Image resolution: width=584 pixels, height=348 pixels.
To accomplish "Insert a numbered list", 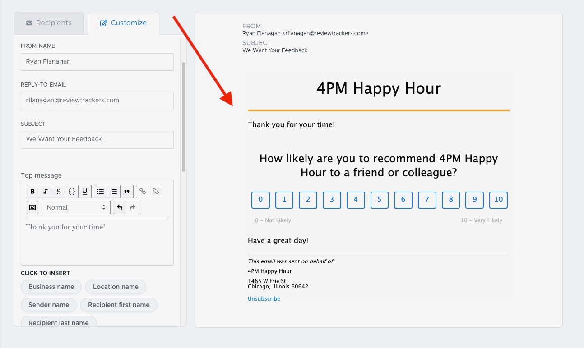I will point(114,191).
